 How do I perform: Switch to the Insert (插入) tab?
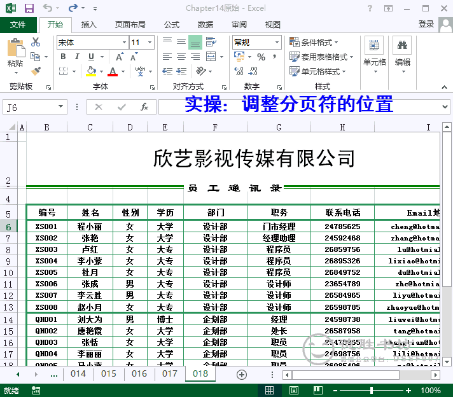pos(88,25)
